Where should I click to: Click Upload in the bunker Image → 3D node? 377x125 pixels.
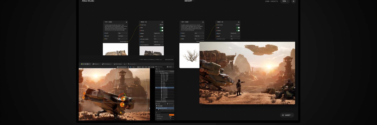click(161, 25)
